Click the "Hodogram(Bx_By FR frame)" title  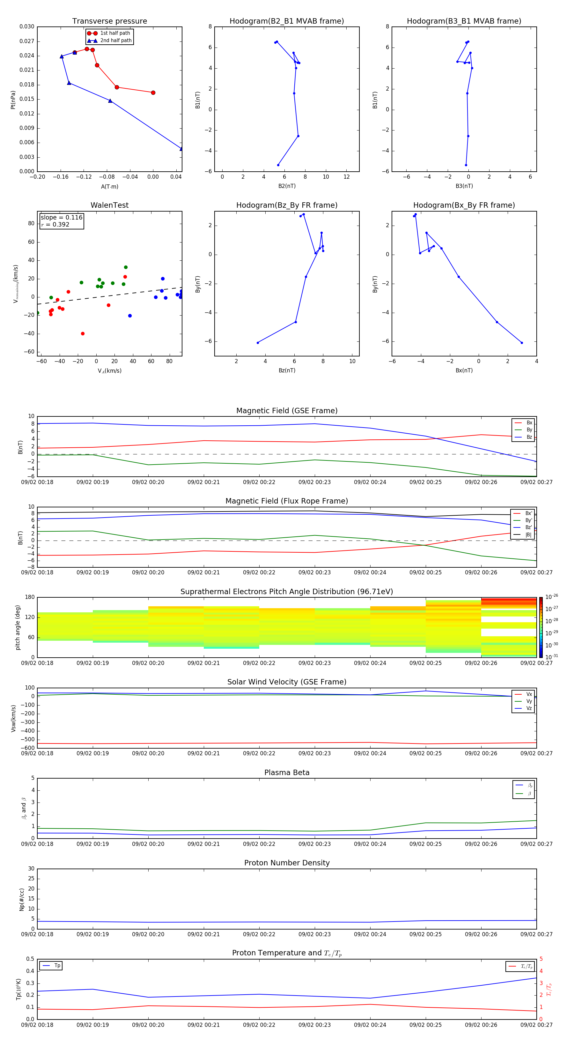pyautogui.click(x=464, y=205)
